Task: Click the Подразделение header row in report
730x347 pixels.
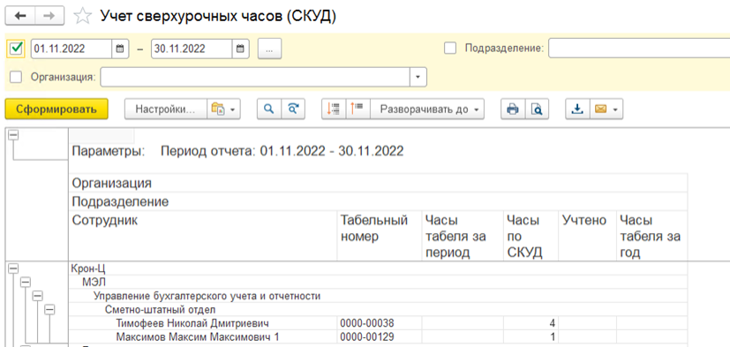Action: 378,201
